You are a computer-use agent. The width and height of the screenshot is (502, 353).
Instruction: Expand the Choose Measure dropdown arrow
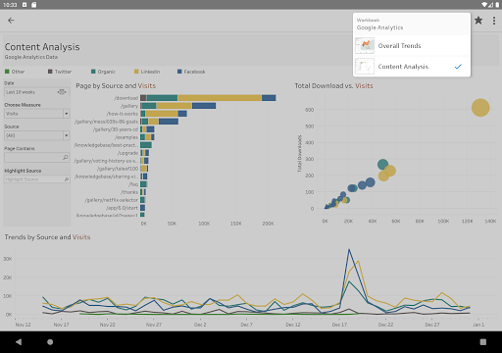(67, 114)
